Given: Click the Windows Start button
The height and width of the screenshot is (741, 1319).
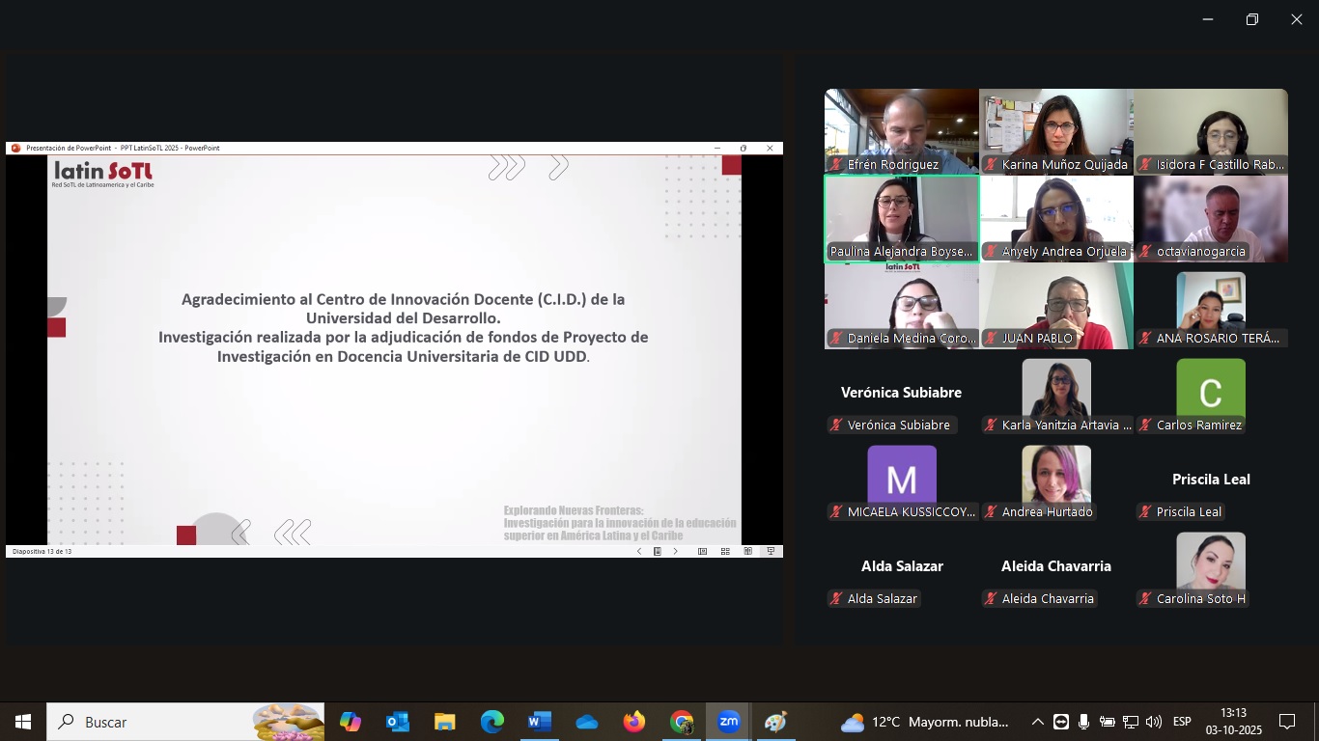Looking at the screenshot, I should pos(23,722).
